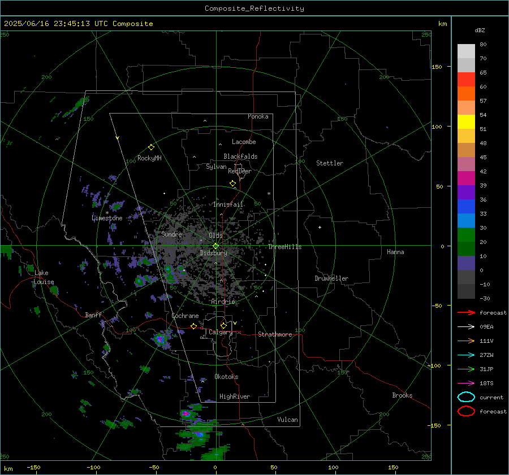Click the ThreeHills map label
This screenshot has width=509, height=475.
(284, 247)
